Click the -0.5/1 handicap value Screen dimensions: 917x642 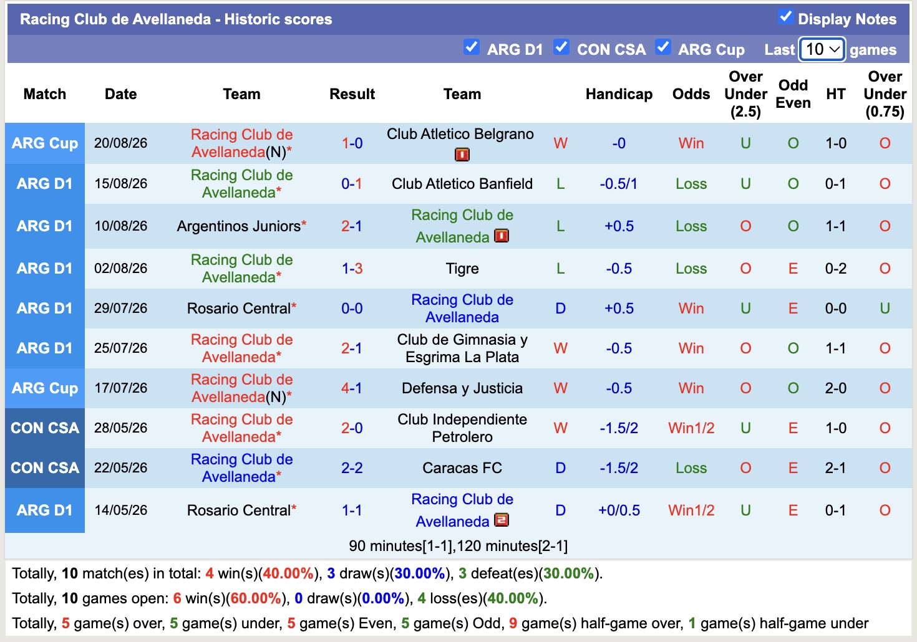(619, 184)
